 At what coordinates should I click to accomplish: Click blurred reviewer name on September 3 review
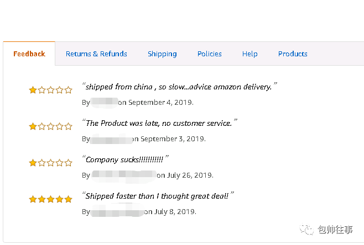(111, 139)
